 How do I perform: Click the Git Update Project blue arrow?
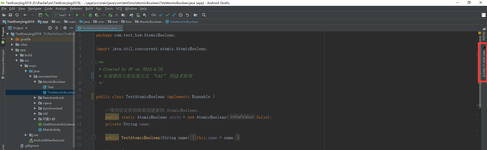pos(161,15)
